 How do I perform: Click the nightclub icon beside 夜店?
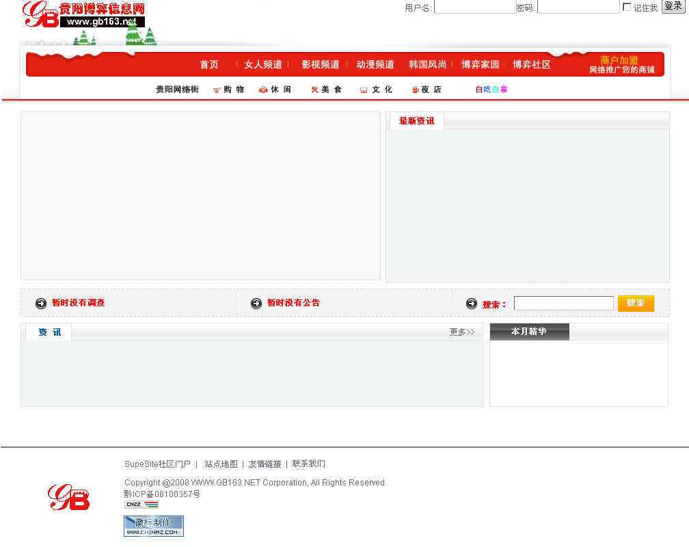pos(416,90)
